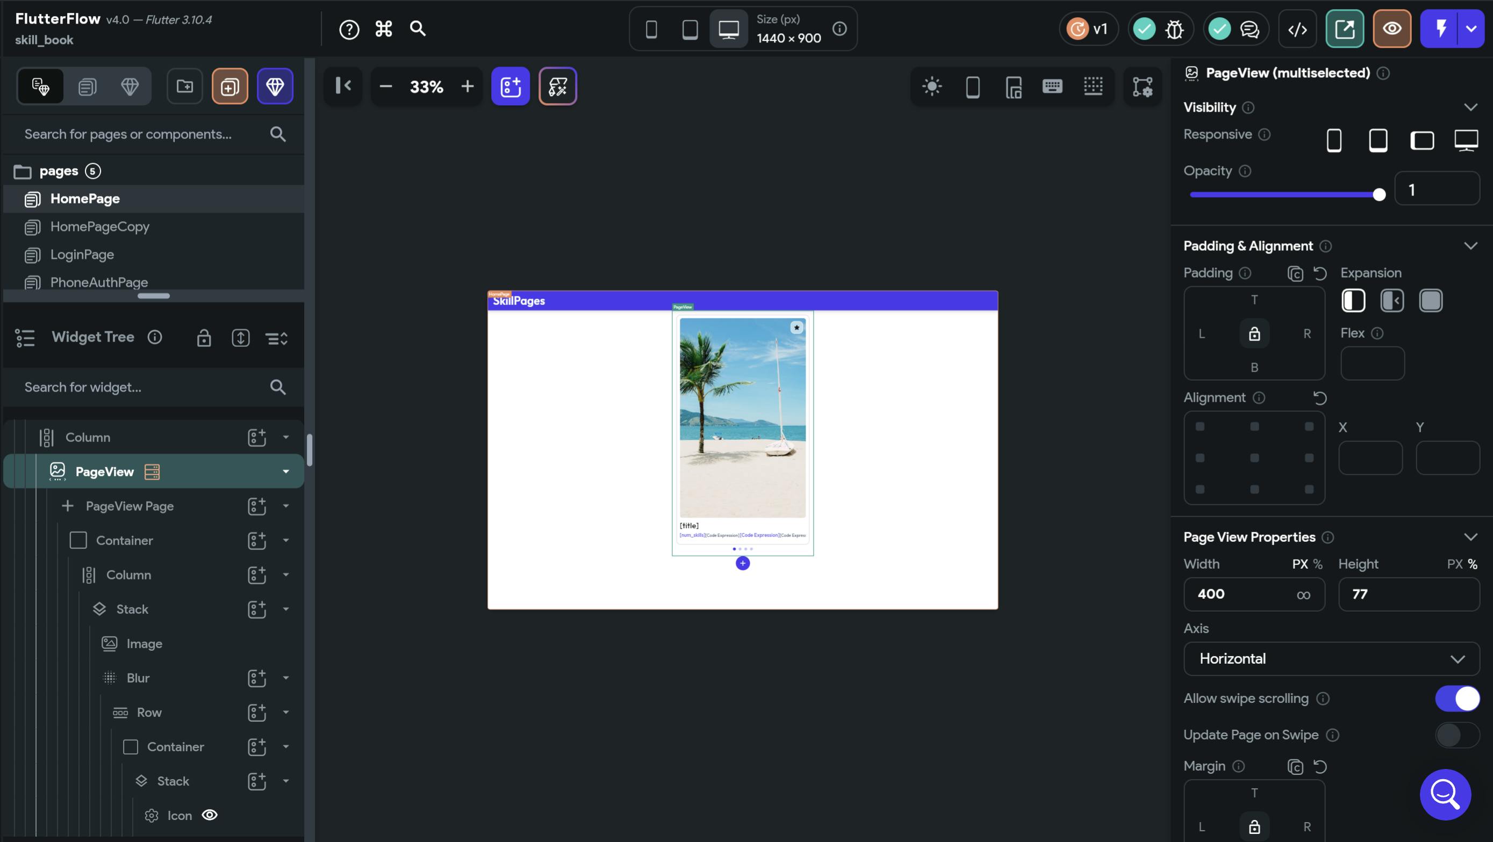Open the keyboard shortcuts command icon

point(383,29)
